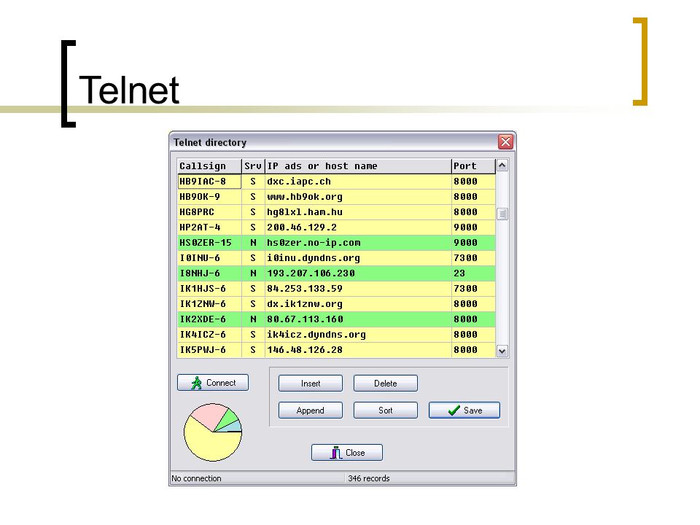Click the No connection status text
Image resolution: width=700 pixels, height=525 pixels.
click(196, 478)
